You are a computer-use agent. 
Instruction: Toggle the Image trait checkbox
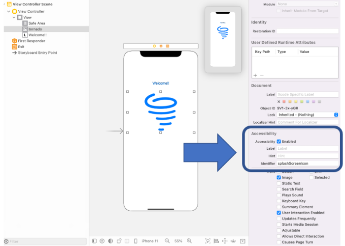(x=279, y=177)
